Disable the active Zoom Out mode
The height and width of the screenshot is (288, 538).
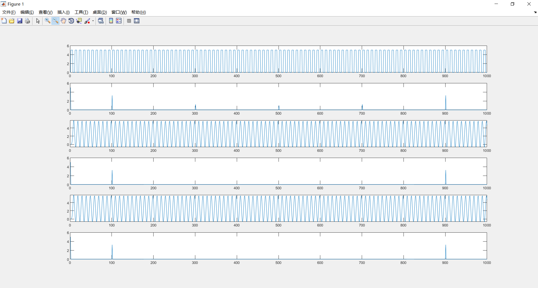coord(55,21)
